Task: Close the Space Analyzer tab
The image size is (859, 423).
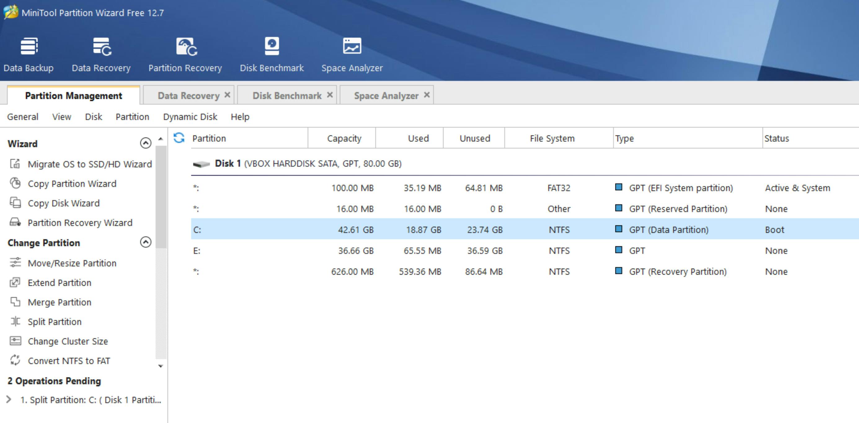Action: 427,95
